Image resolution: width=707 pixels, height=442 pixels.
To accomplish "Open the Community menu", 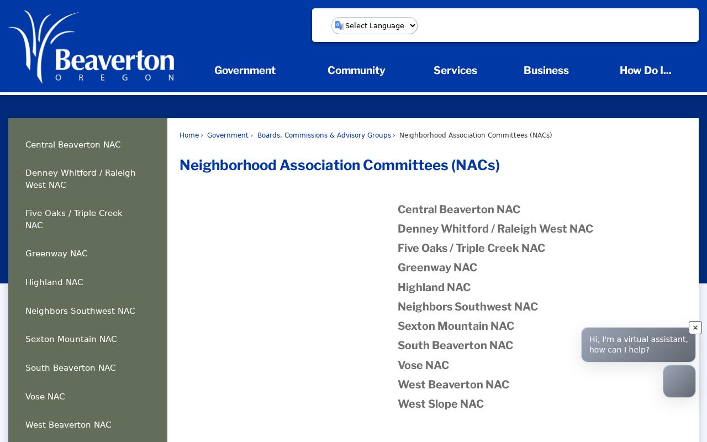I will pos(356,70).
